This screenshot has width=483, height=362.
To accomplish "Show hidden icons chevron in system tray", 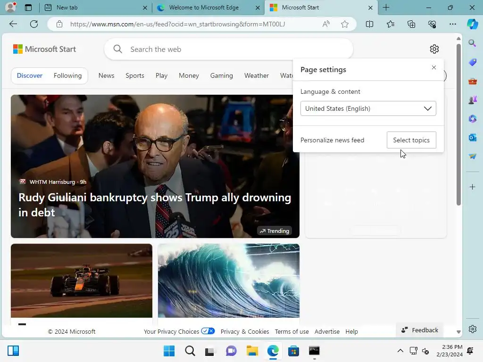I will pos(400,351).
